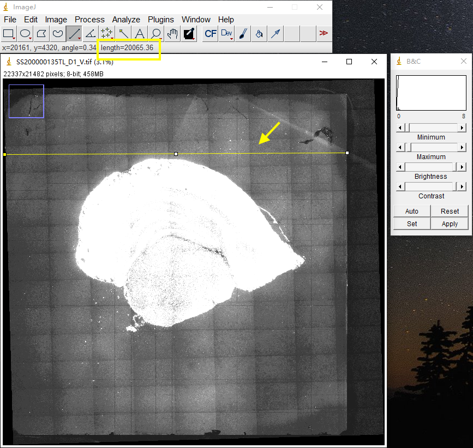Image resolution: width=473 pixels, height=448 pixels.
Task: Click the B&C window title icon
Action: click(399, 61)
